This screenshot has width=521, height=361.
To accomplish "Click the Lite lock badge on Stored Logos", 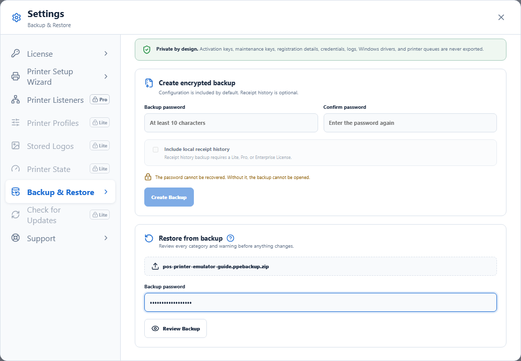I will click(100, 145).
